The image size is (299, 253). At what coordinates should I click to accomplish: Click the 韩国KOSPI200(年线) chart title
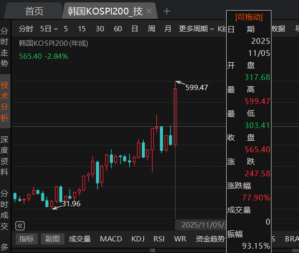pyautogui.click(x=54, y=43)
